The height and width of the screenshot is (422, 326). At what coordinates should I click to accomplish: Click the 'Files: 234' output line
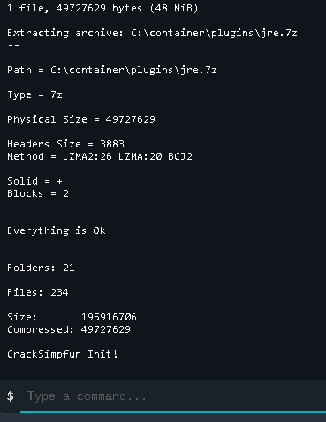coord(38,292)
